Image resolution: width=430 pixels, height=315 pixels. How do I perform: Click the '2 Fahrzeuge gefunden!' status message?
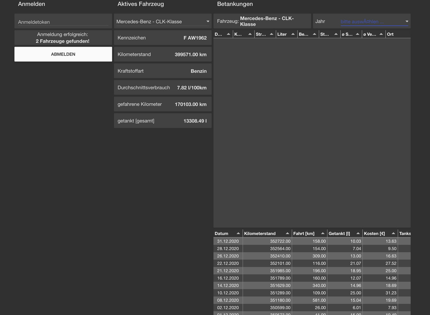63,41
